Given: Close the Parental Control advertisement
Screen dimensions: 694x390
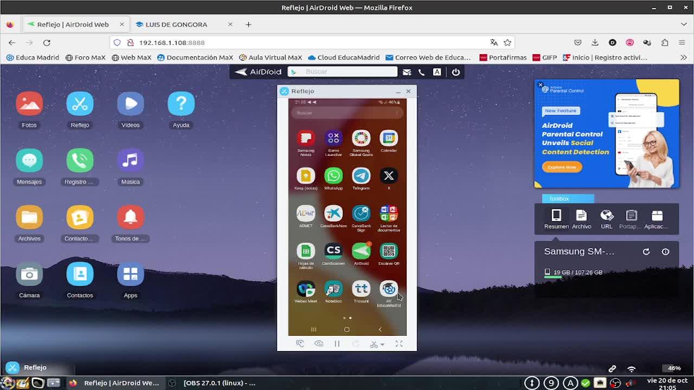Looking at the screenshot, I should [540, 85].
